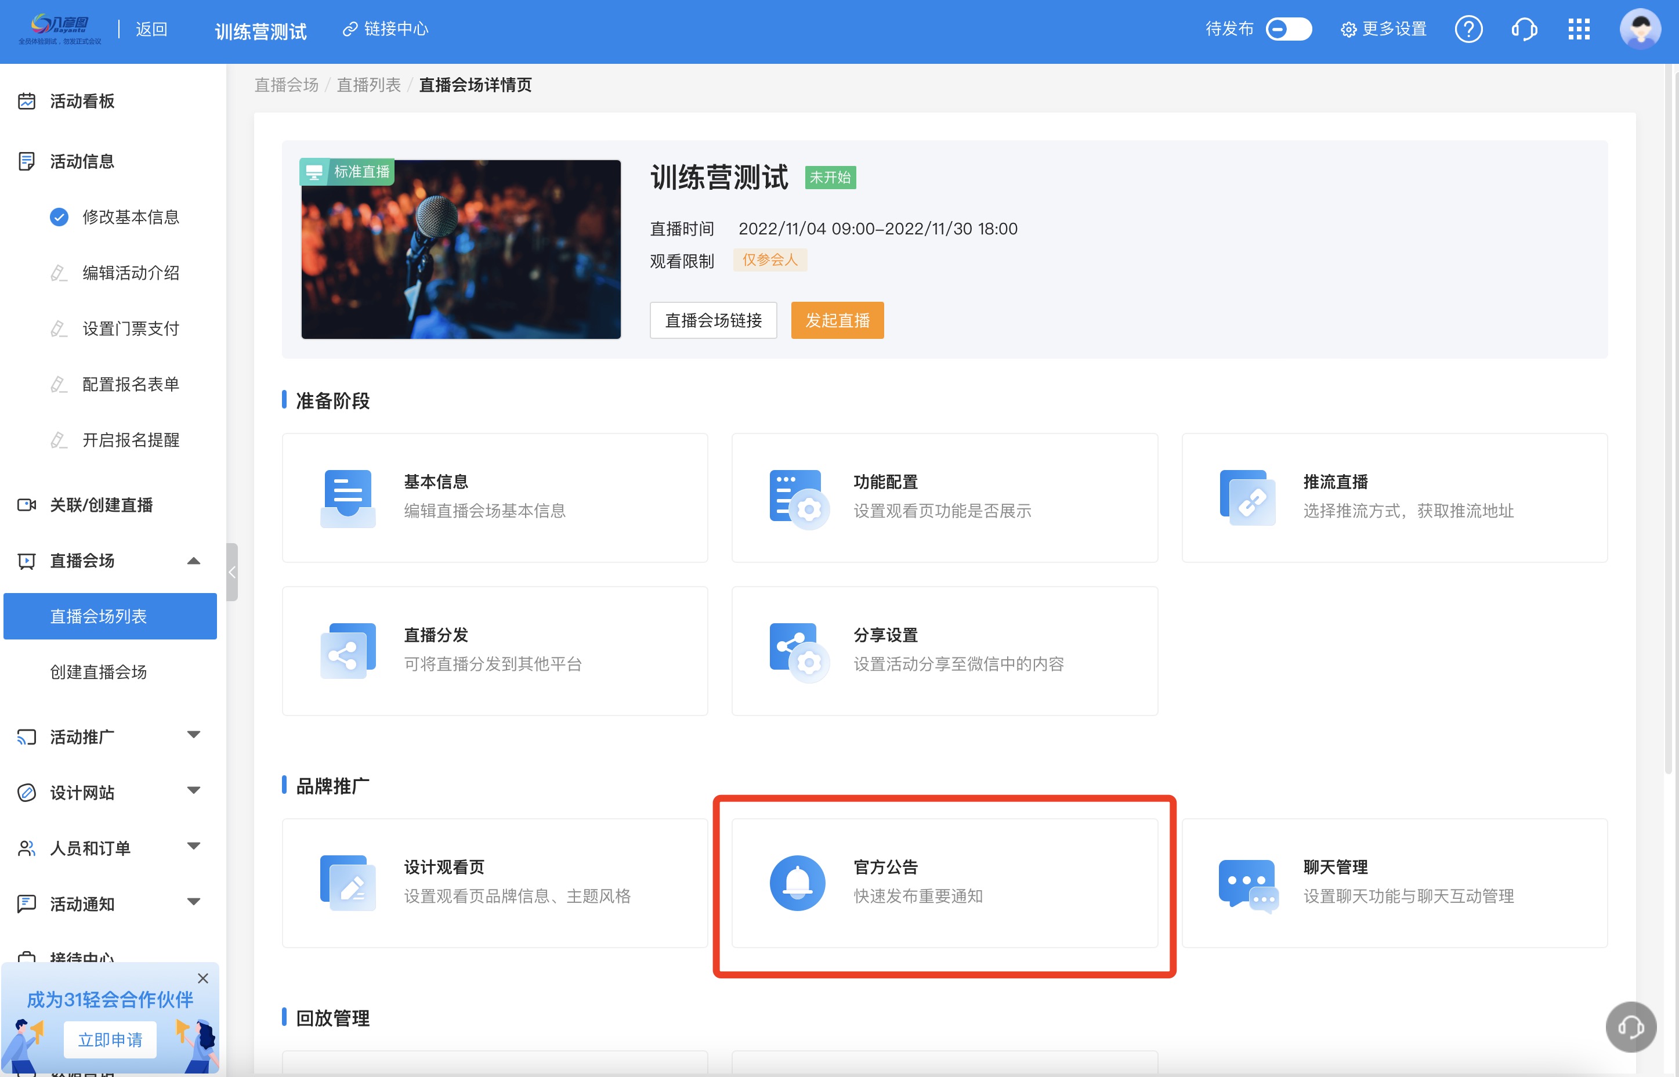Toggle the 待发布 publish switch
Image resolution: width=1679 pixels, height=1077 pixels.
(x=1289, y=30)
